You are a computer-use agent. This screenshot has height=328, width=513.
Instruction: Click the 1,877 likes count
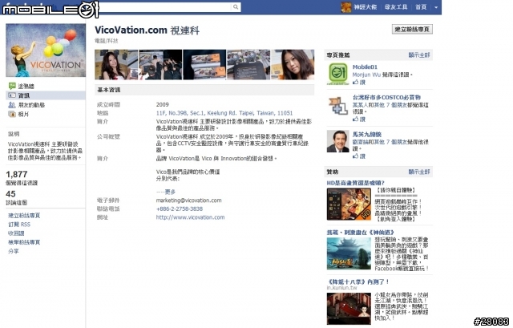(17, 174)
